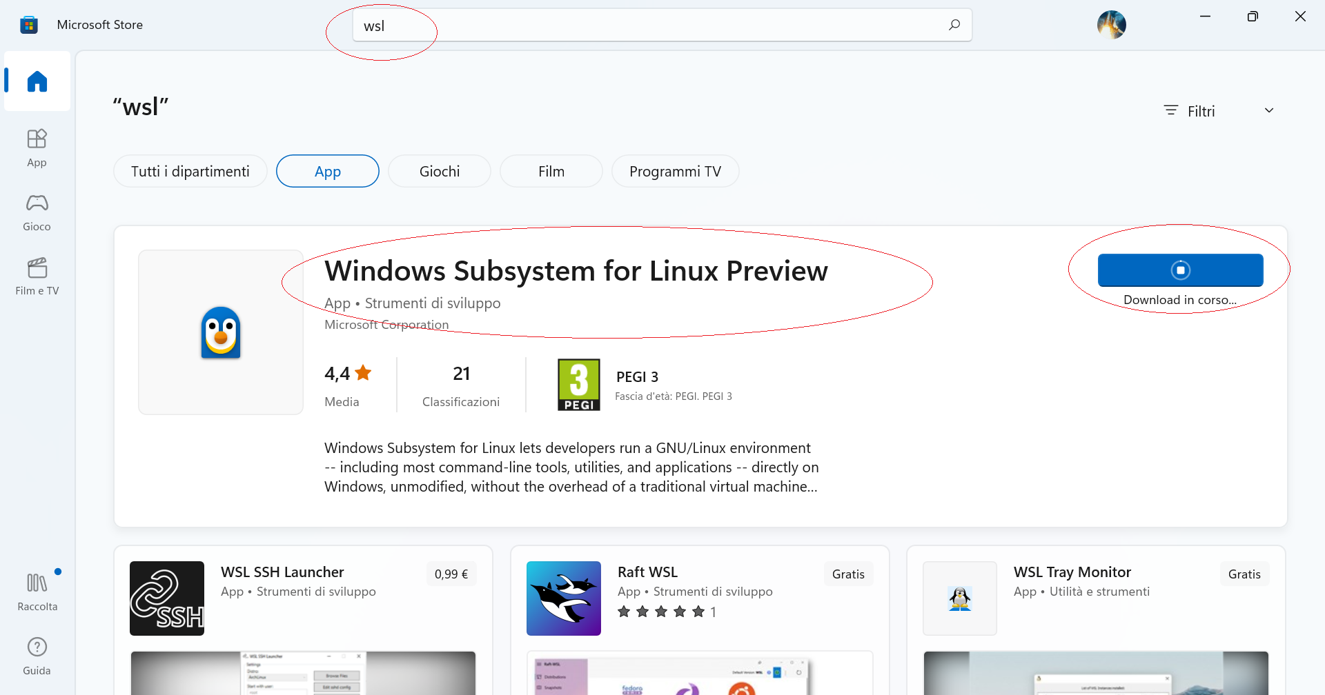
Task: Open WSL Tray Monitor screenshot preview
Action: click(x=1096, y=673)
